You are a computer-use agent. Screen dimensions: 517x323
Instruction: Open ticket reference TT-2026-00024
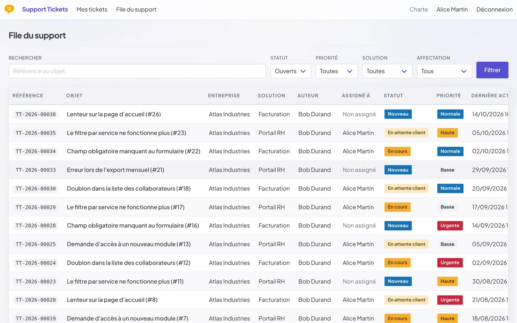pos(36,263)
